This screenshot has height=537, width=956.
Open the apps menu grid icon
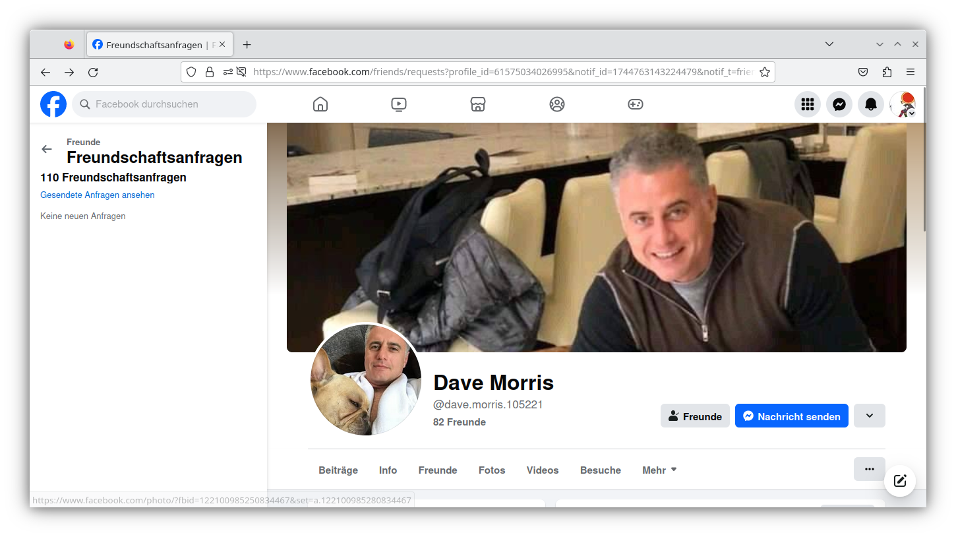807,104
